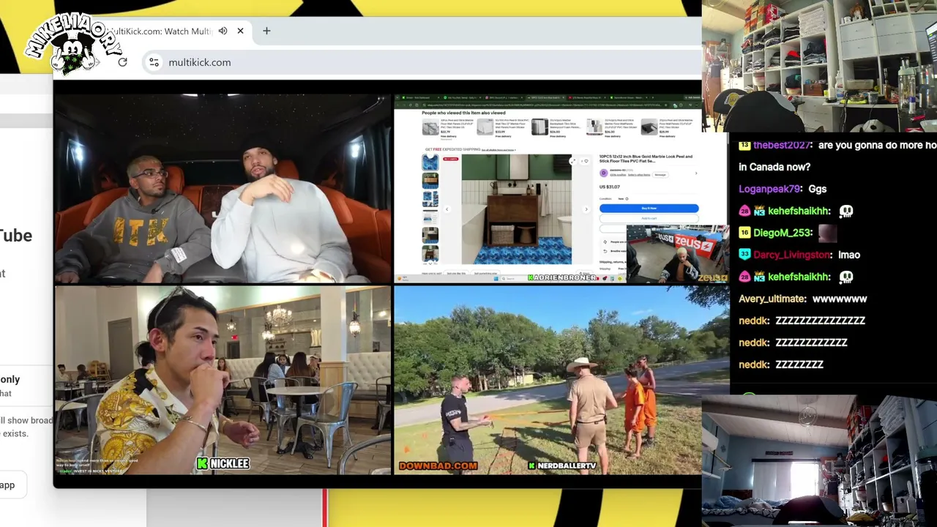Click the level 13 badge beside thebest2027
This screenshot has width=937, height=527.
pos(744,145)
